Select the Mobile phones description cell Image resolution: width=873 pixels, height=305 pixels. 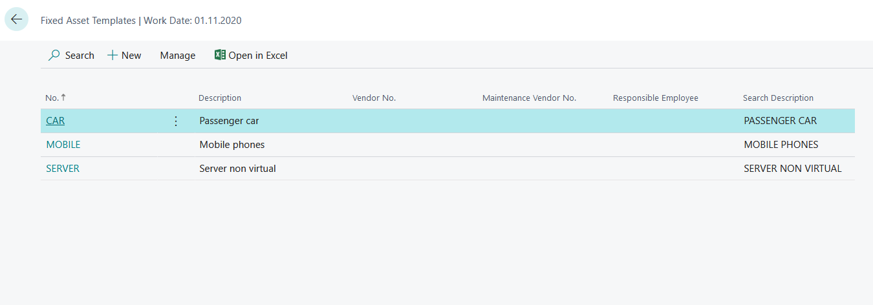coord(232,145)
